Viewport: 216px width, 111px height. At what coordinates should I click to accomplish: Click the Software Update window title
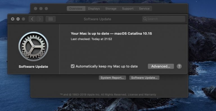tap(97, 19)
